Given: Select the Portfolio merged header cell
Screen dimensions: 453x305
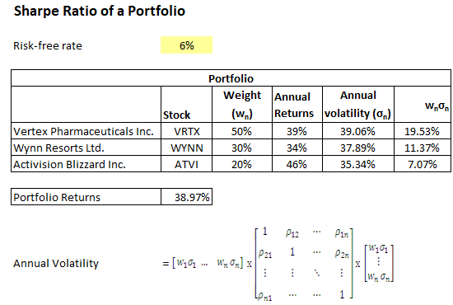Looking at the screenshot, I should 231,78.
